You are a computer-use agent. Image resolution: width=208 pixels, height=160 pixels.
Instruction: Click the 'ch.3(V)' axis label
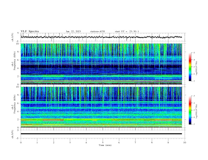pos(13,134)
